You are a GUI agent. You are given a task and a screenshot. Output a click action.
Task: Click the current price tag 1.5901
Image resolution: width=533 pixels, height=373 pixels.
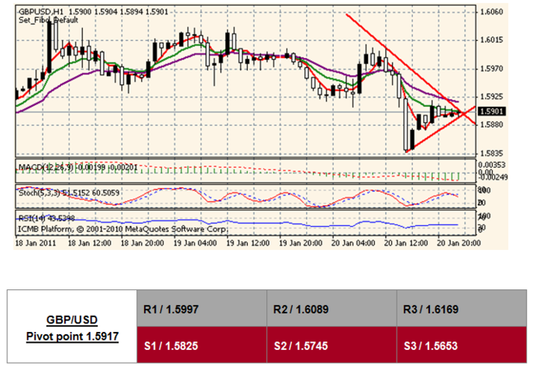coord(491,111)
